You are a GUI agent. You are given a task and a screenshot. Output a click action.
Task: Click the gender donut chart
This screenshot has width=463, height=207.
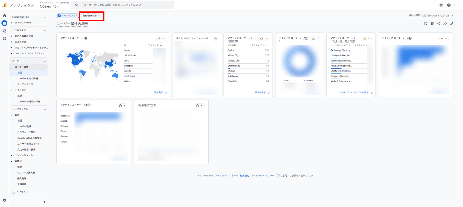pos(300,61)
